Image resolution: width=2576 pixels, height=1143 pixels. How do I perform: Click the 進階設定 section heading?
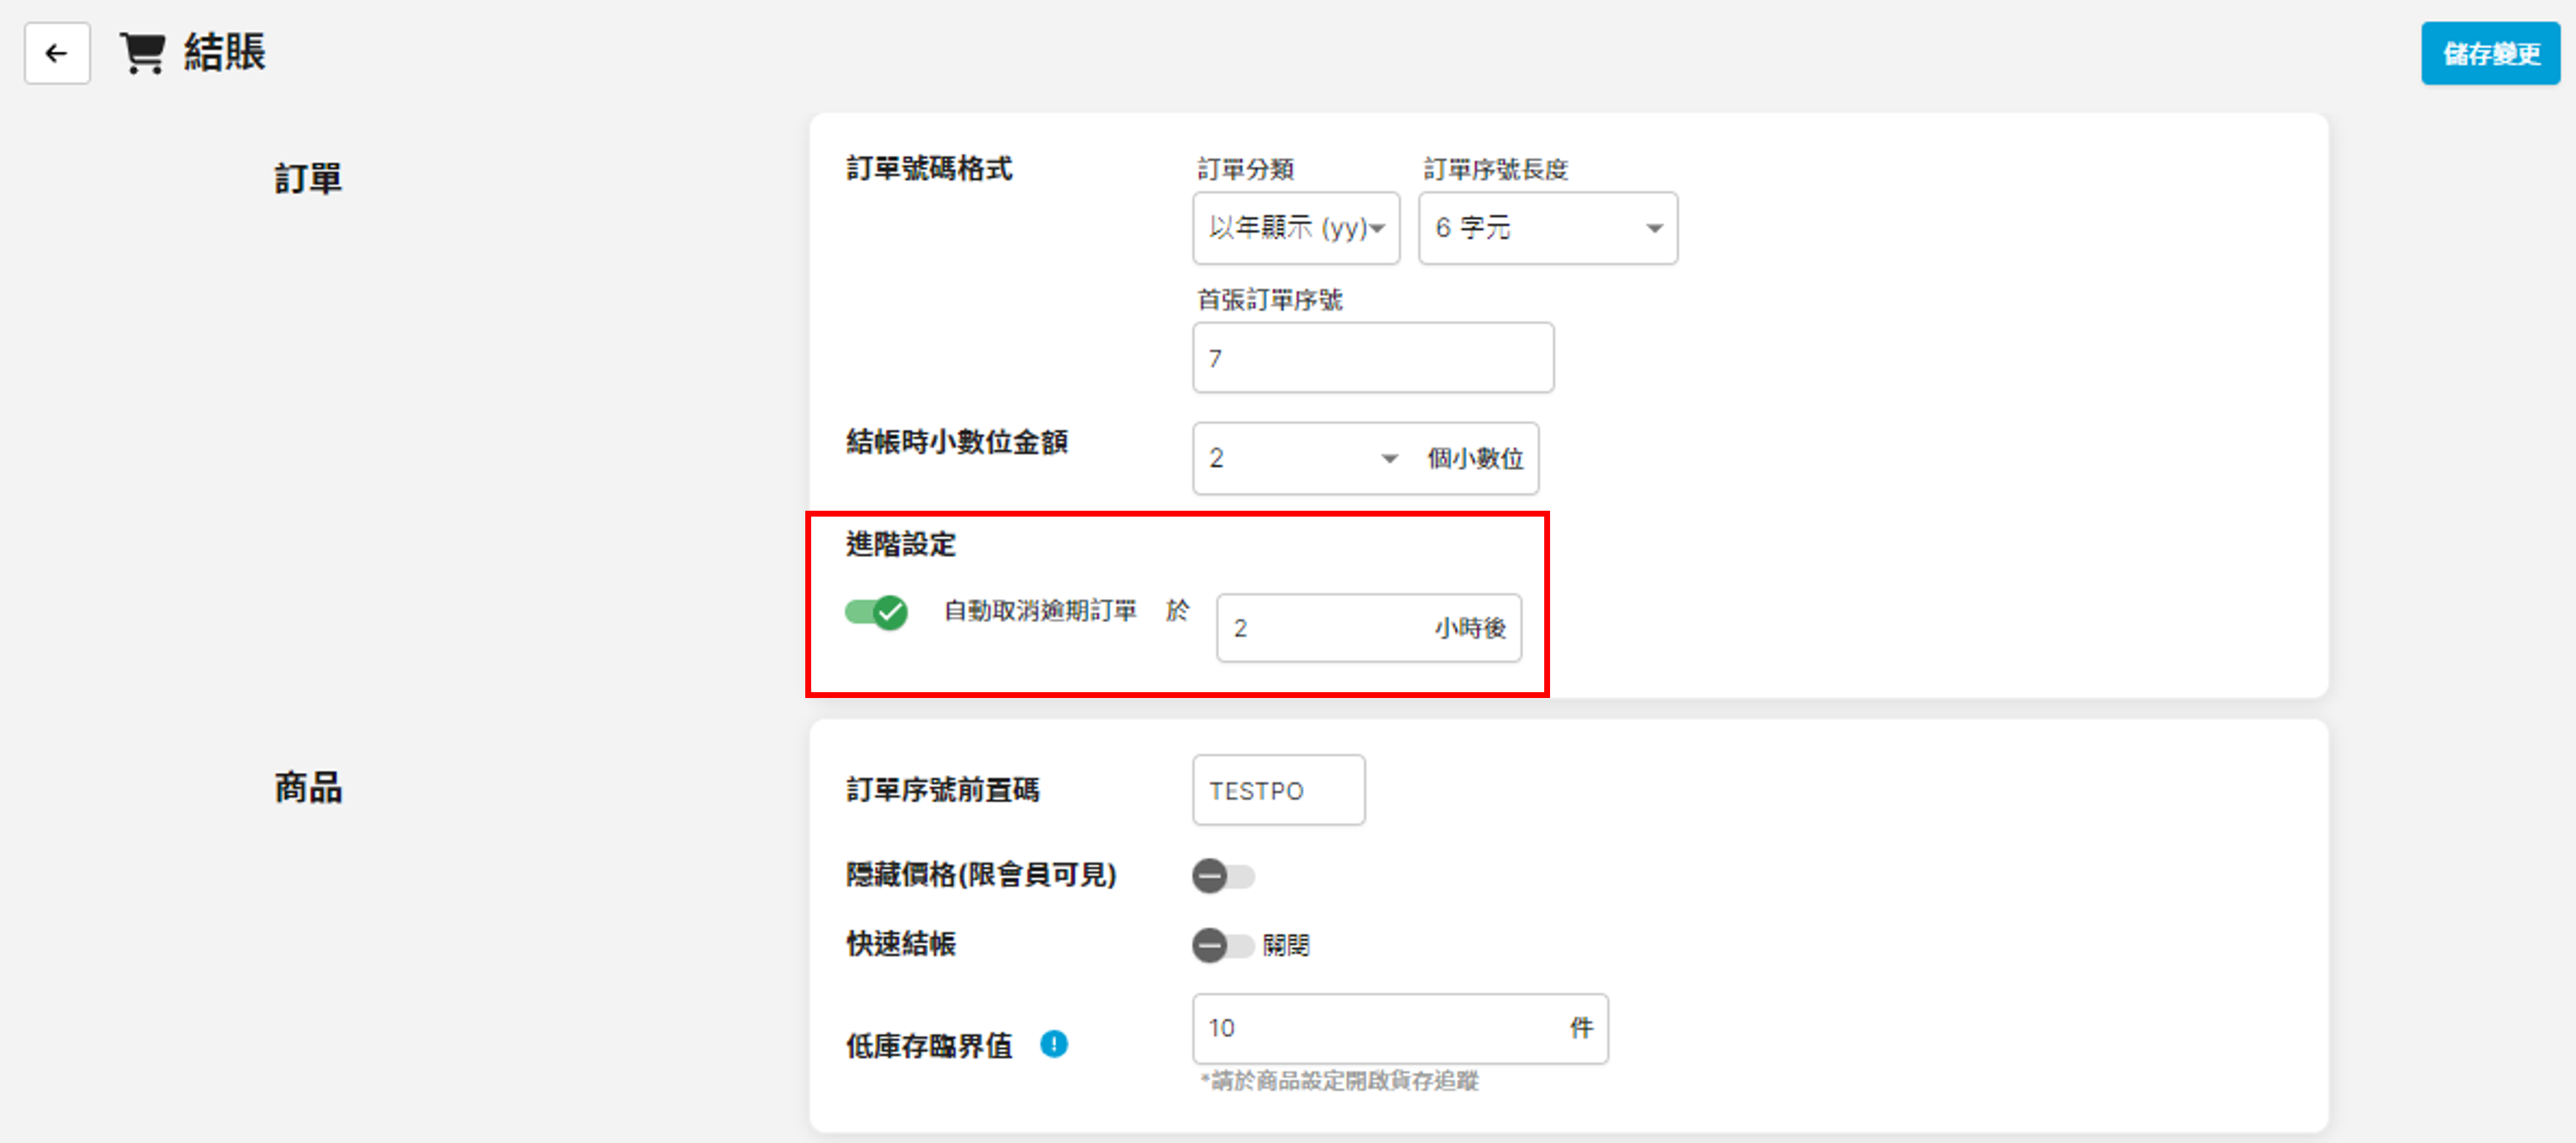900,544
